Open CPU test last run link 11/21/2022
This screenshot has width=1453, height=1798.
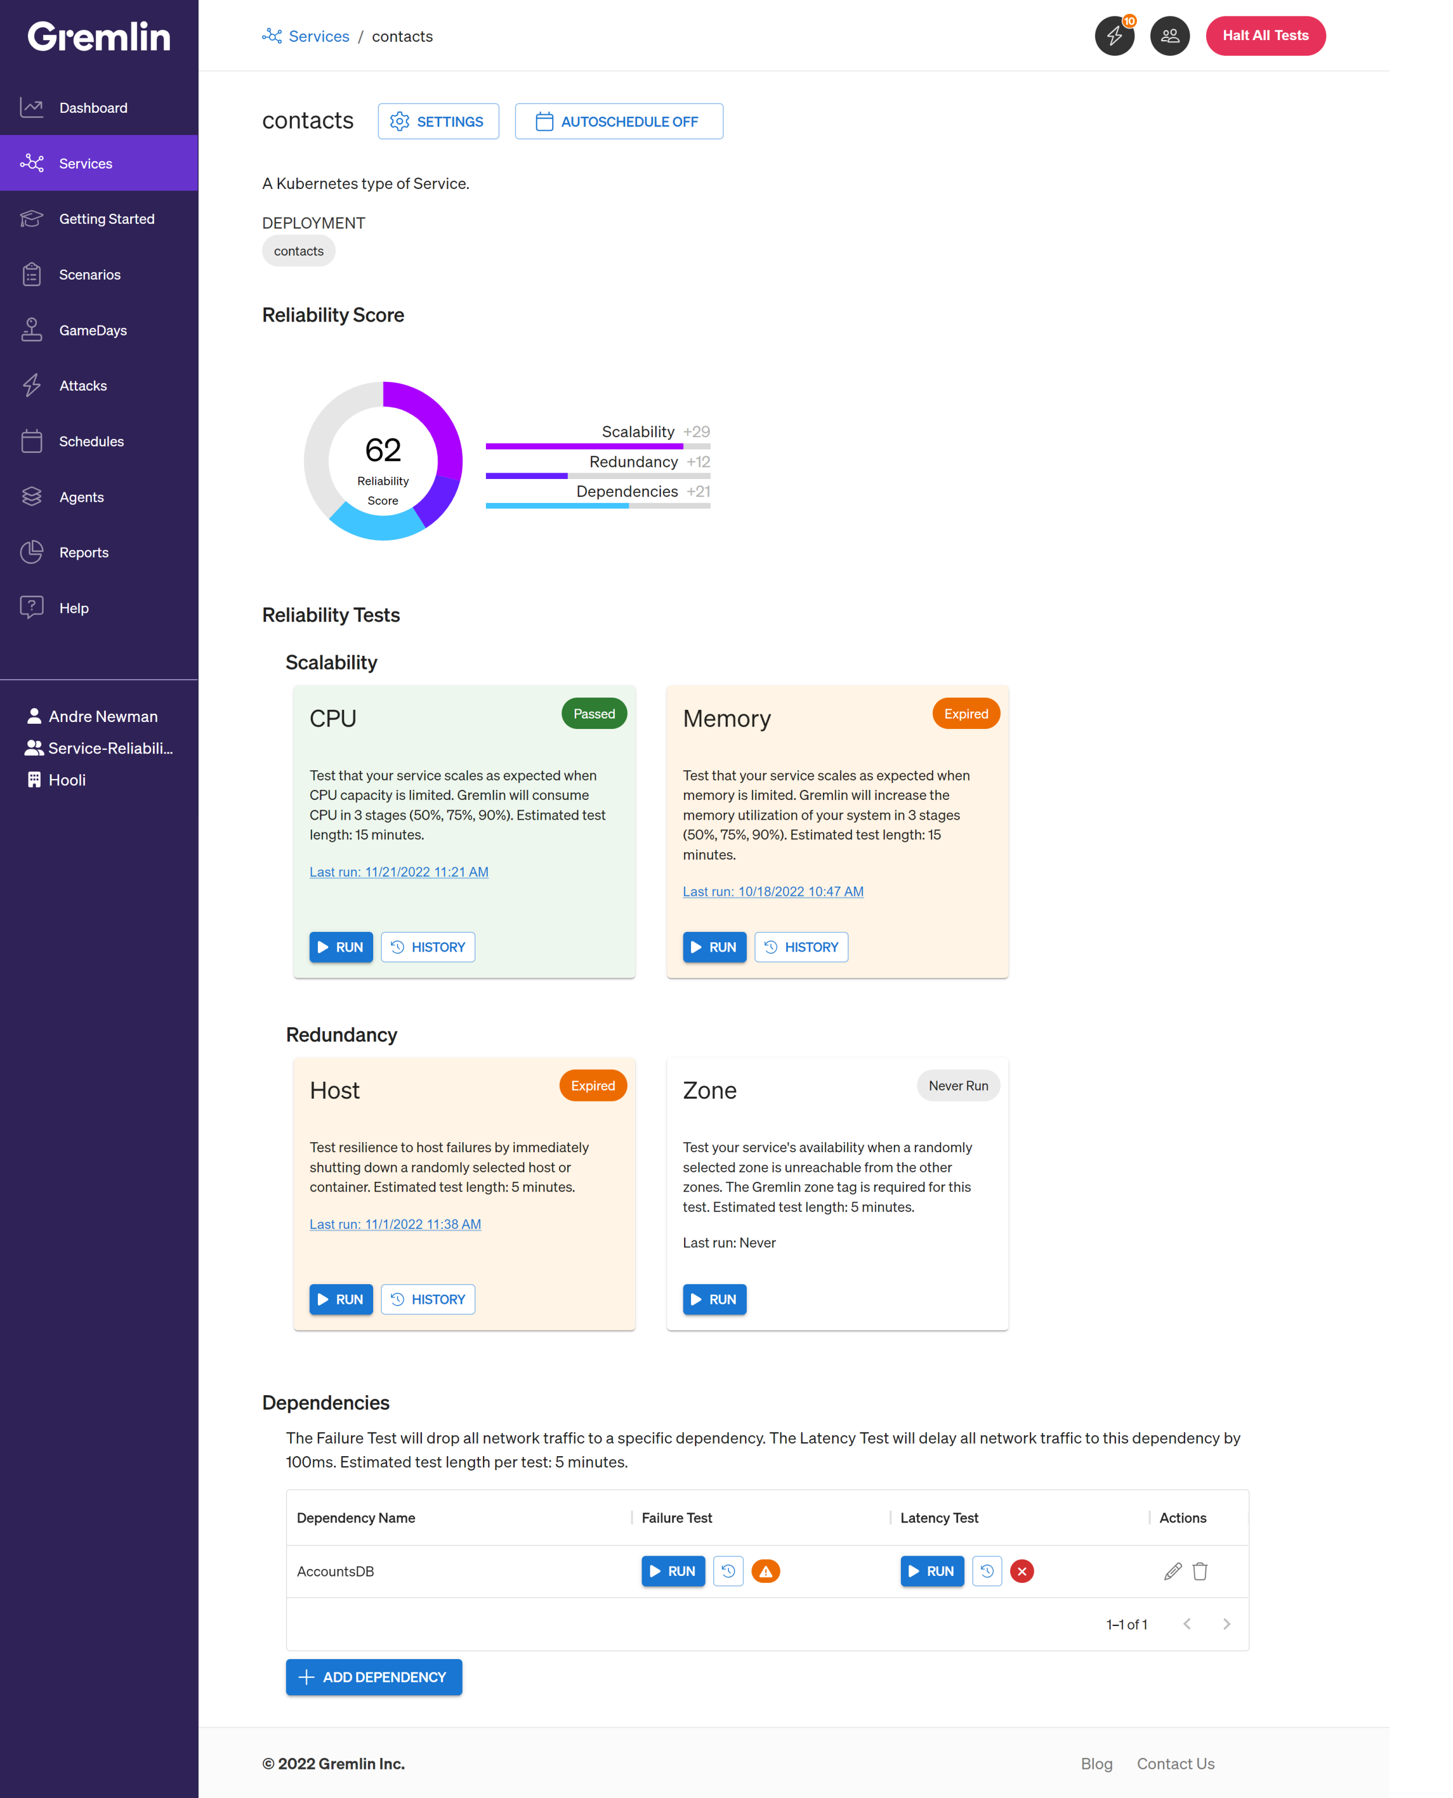pos(398,871)
